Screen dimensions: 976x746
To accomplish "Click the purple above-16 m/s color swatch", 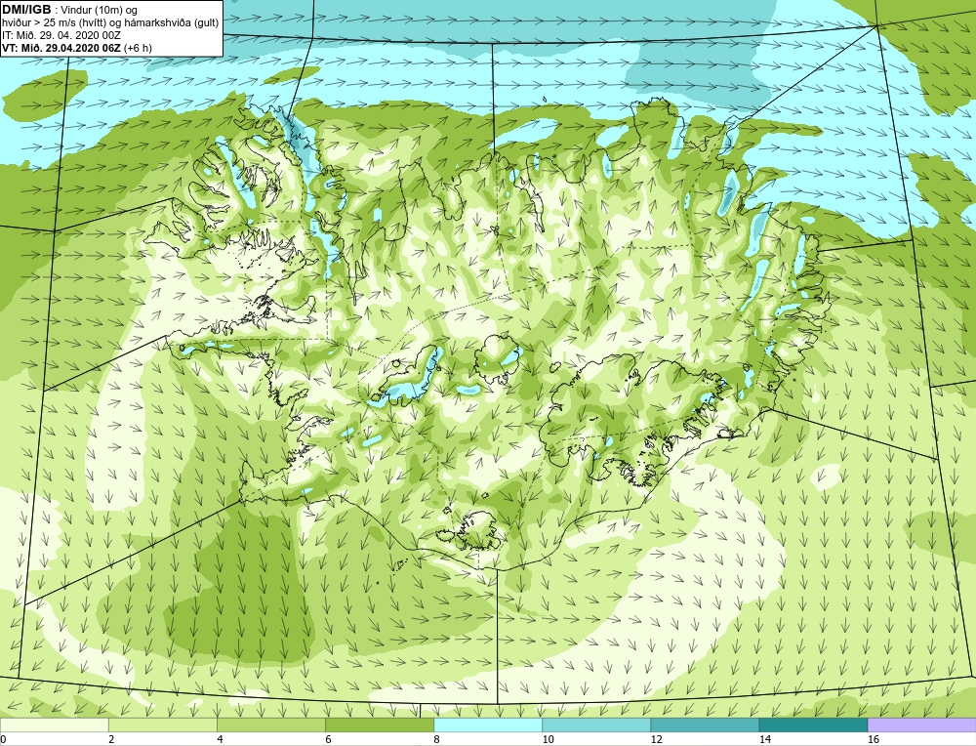I will click(922, 725).
